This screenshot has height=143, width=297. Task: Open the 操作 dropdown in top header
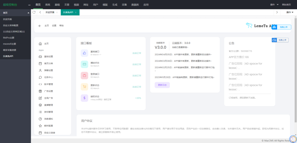(x=274, y=5)
